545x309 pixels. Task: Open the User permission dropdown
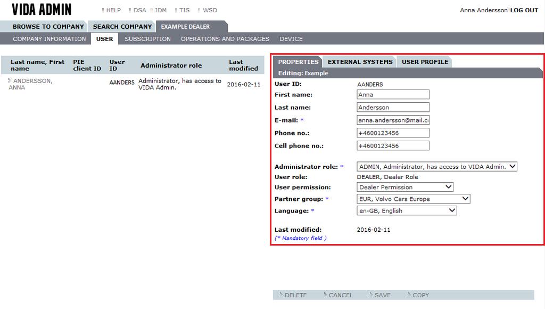(405, 187)
